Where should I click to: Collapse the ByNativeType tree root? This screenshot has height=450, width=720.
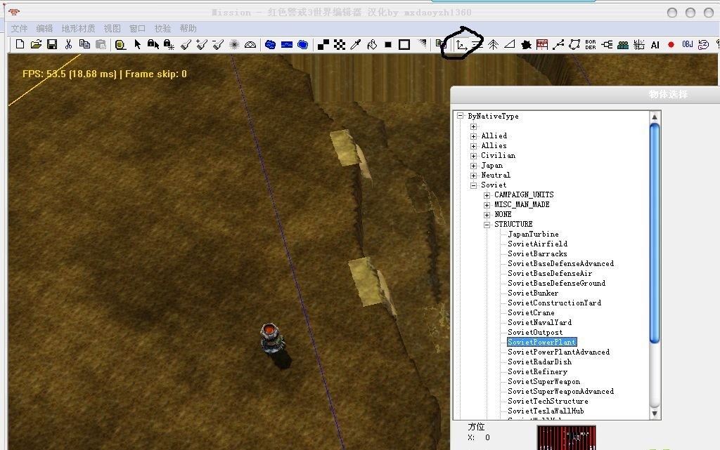point(460,116)
